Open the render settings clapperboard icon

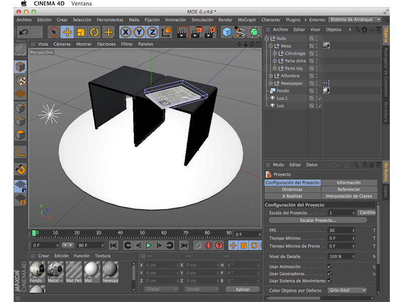[x=210, y=32]
